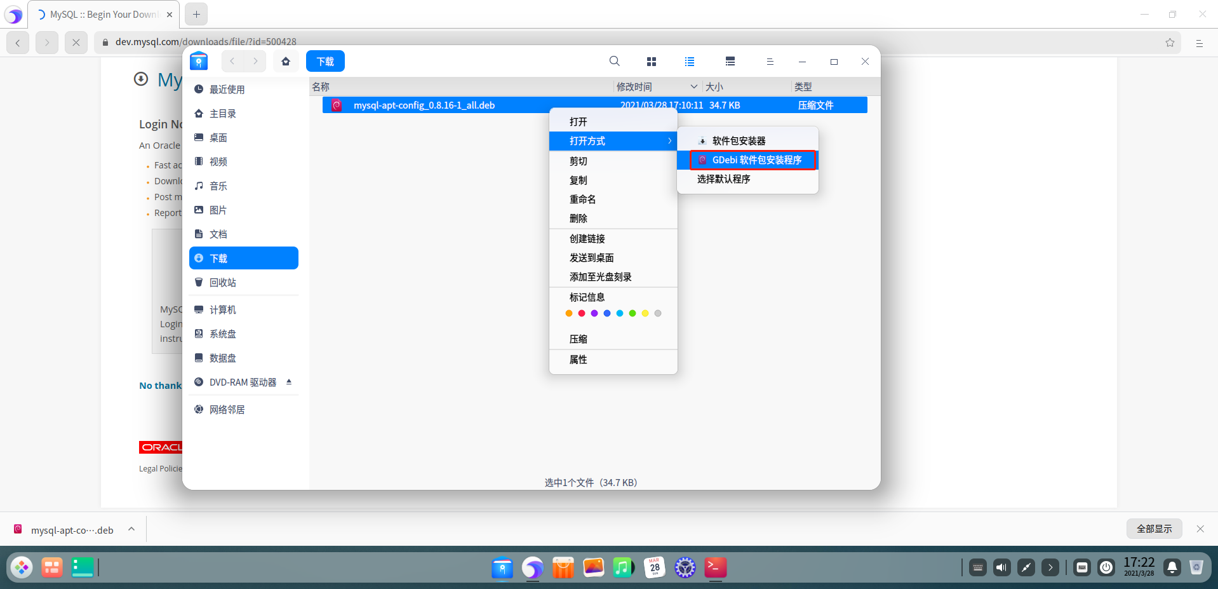Go forward in the file manager
The image size is (1218, 589).
(x=255, y=61)
